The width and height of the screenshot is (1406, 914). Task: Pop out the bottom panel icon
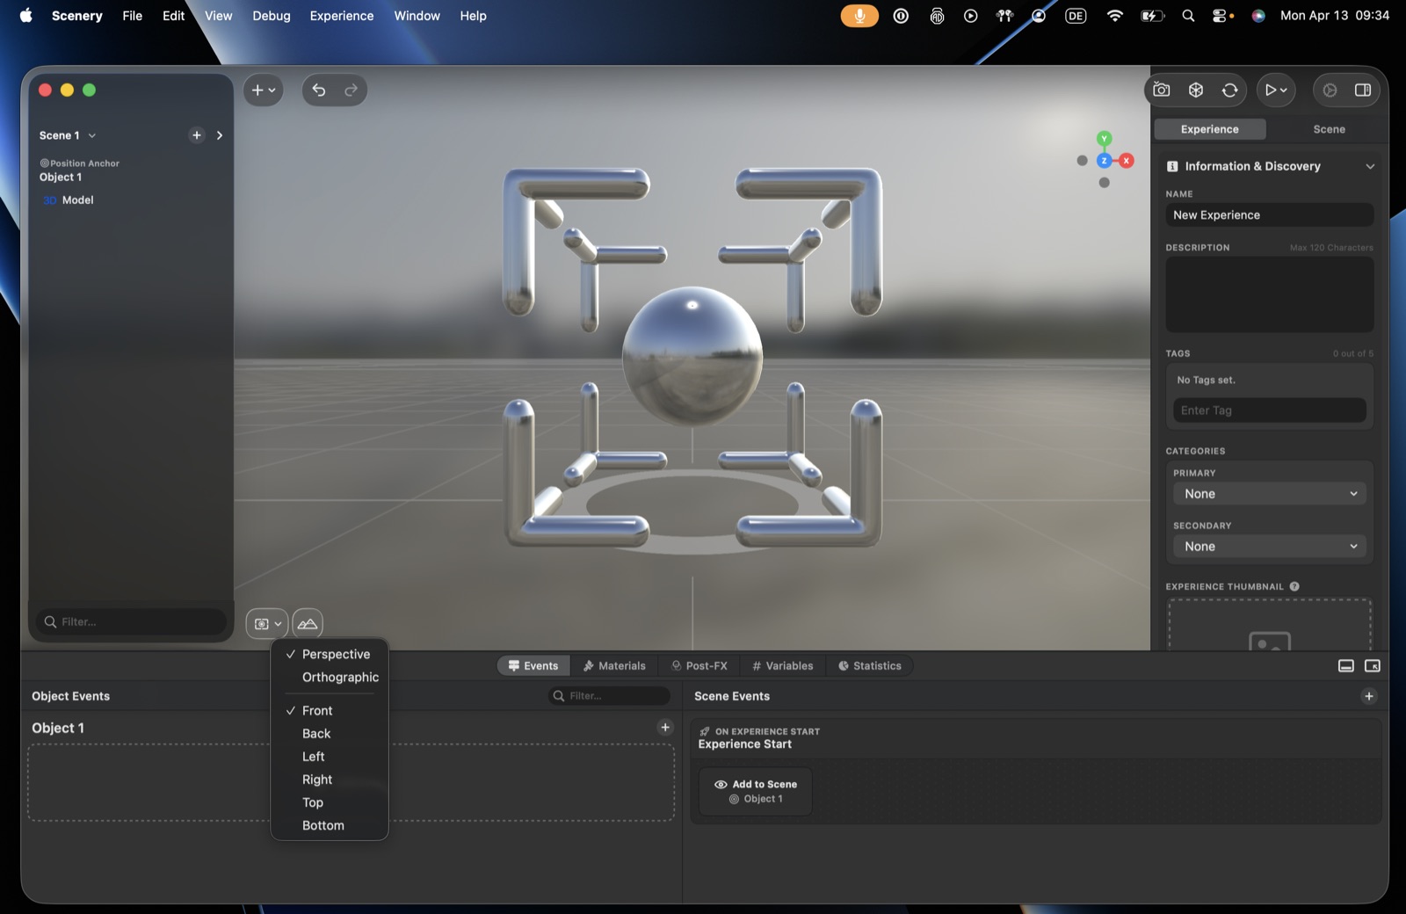[x=1373, y=666]
